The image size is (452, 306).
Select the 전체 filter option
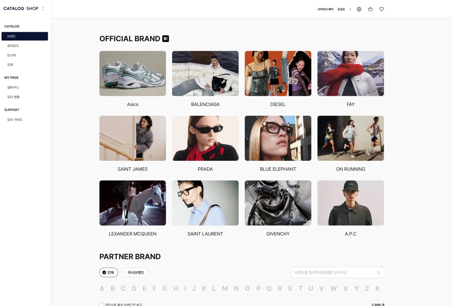(109, 273)
